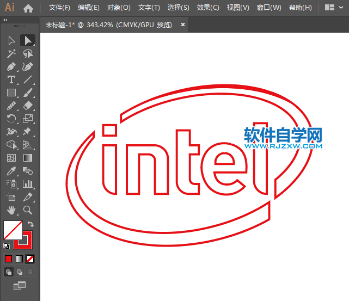Open the workspace layout switcher dropdown
The height and width of the screenshot is (301, 349).
334,8
